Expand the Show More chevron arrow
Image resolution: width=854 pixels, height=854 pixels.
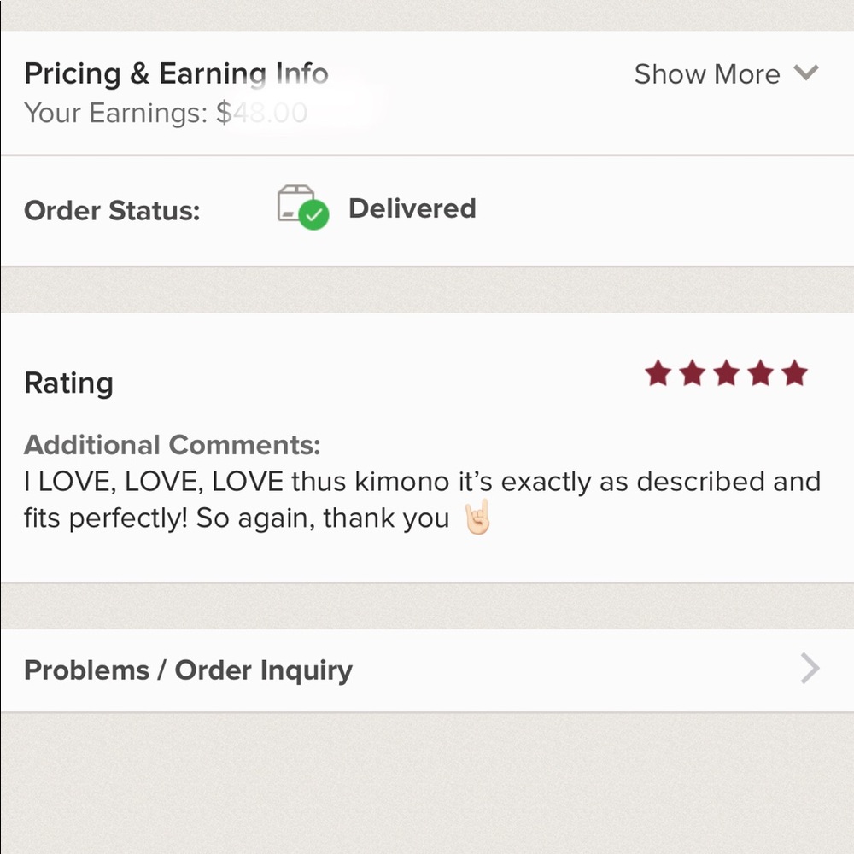(x=805, y=73)
